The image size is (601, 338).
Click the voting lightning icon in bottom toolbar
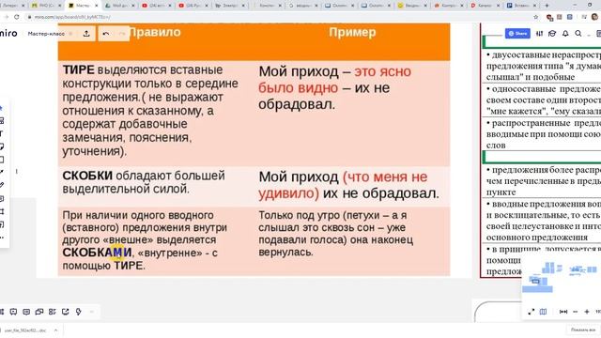(79, 312)
